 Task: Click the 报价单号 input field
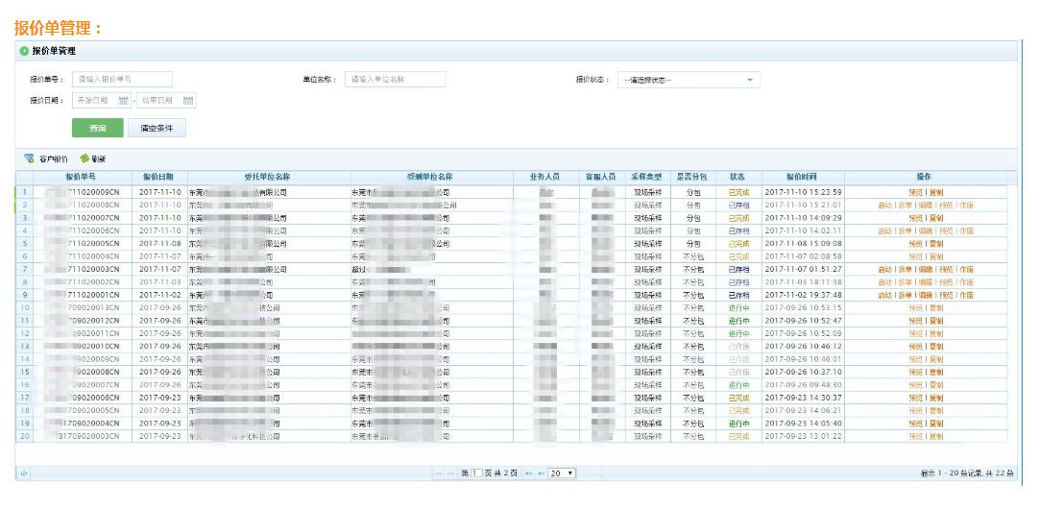pos(123,80)
